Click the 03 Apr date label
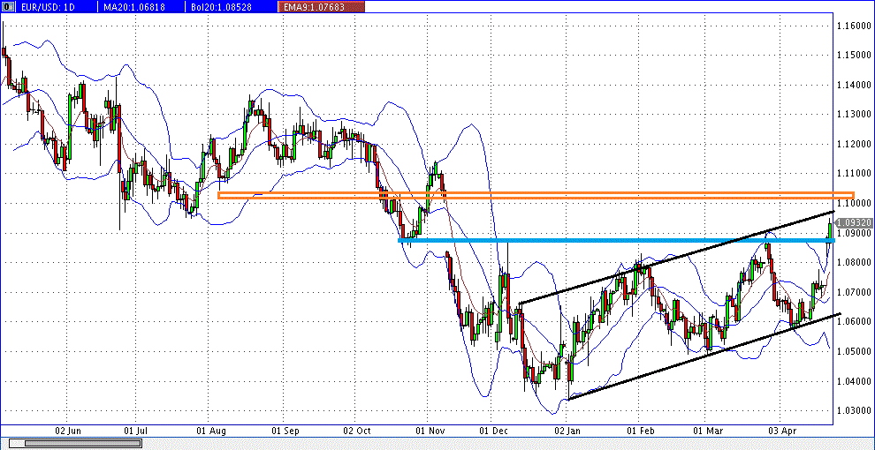 pos(781,431)
